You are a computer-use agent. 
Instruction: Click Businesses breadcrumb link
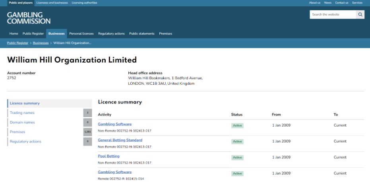41,43
